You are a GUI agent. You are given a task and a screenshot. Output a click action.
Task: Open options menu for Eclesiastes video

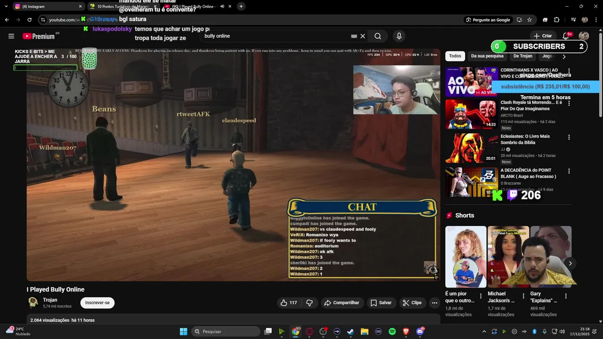point(569,137)
